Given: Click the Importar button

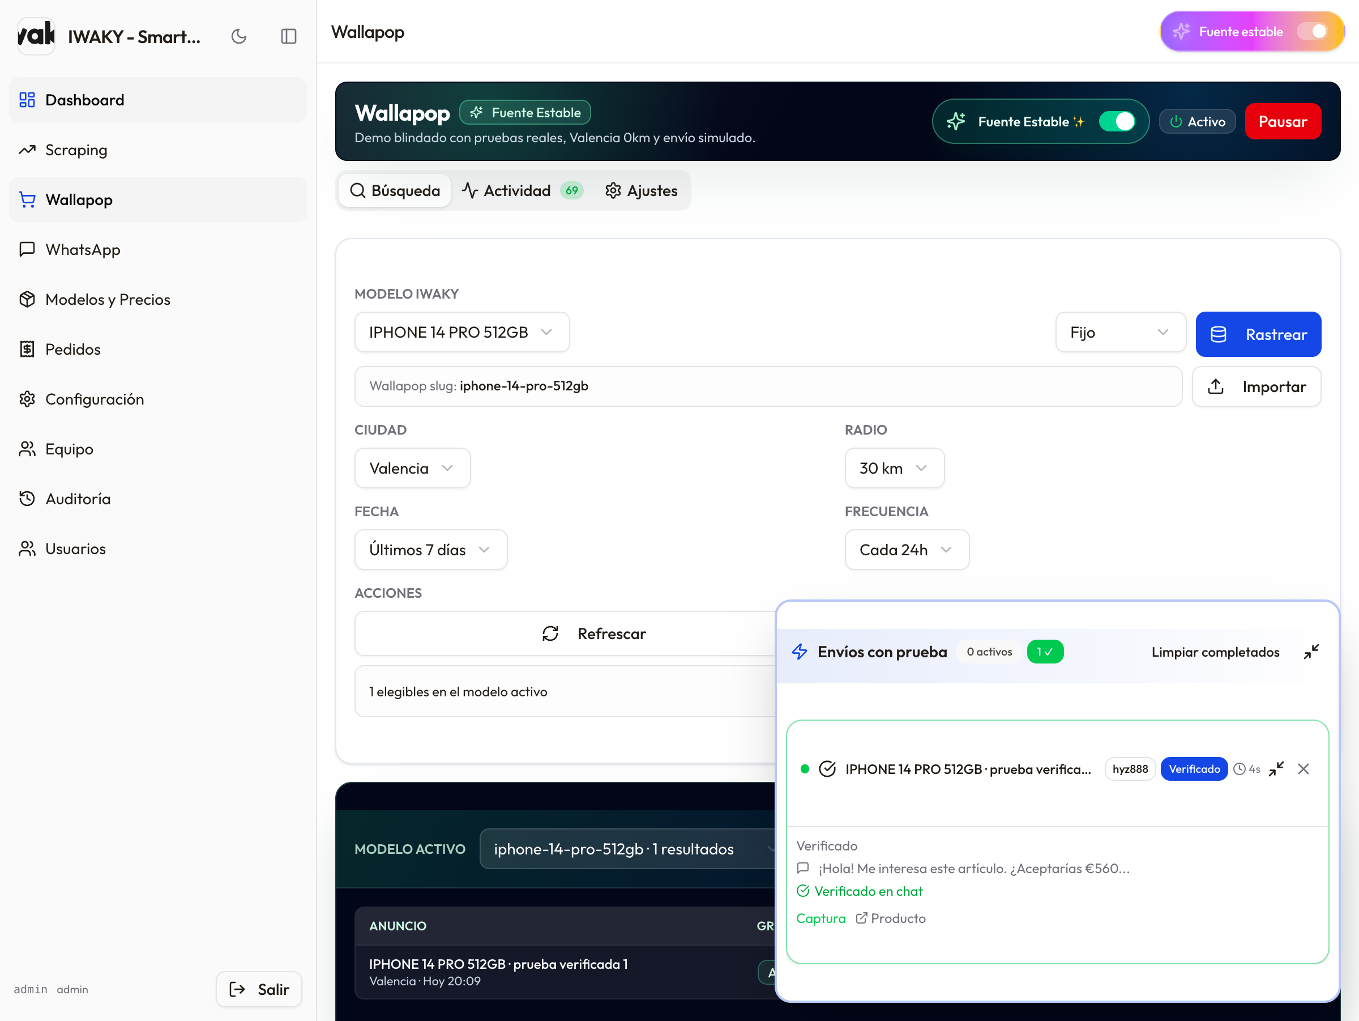Looking at the screenshot, I should (1257, 386).
